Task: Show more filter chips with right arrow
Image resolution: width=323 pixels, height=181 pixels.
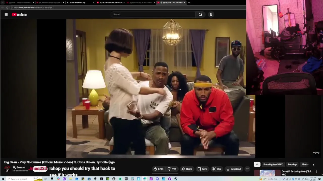Action: pyautogui.click(x=314, y=165)
